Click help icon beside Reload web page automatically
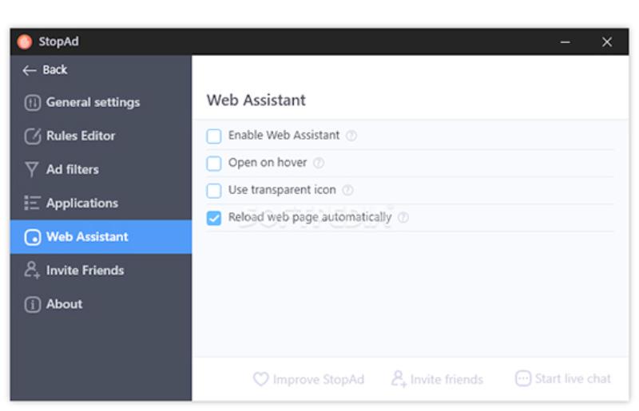This screenshot has width=639, height=411. point(403,217)
